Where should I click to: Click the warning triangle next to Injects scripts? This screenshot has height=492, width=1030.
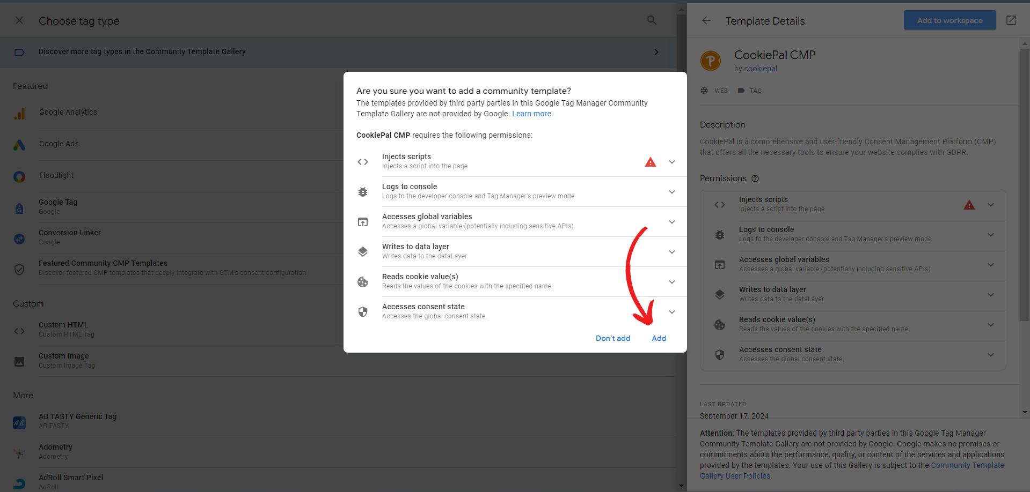point(651,161)
